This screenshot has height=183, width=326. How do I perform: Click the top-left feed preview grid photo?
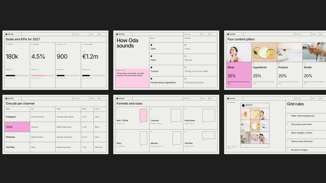coord(246,114)
